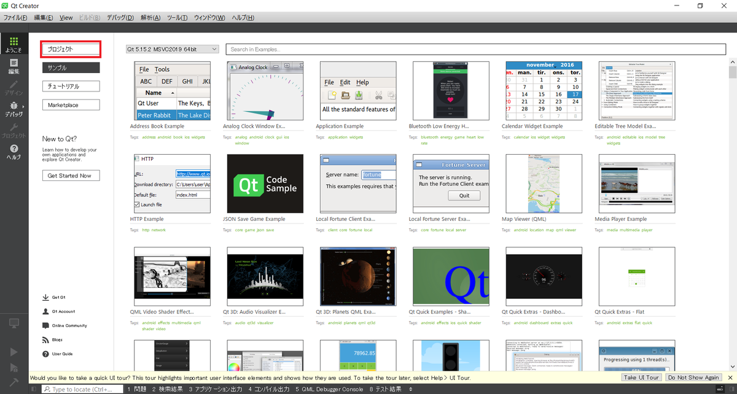
Task: Click the Build project hammer icon
Action: point(14,382)
